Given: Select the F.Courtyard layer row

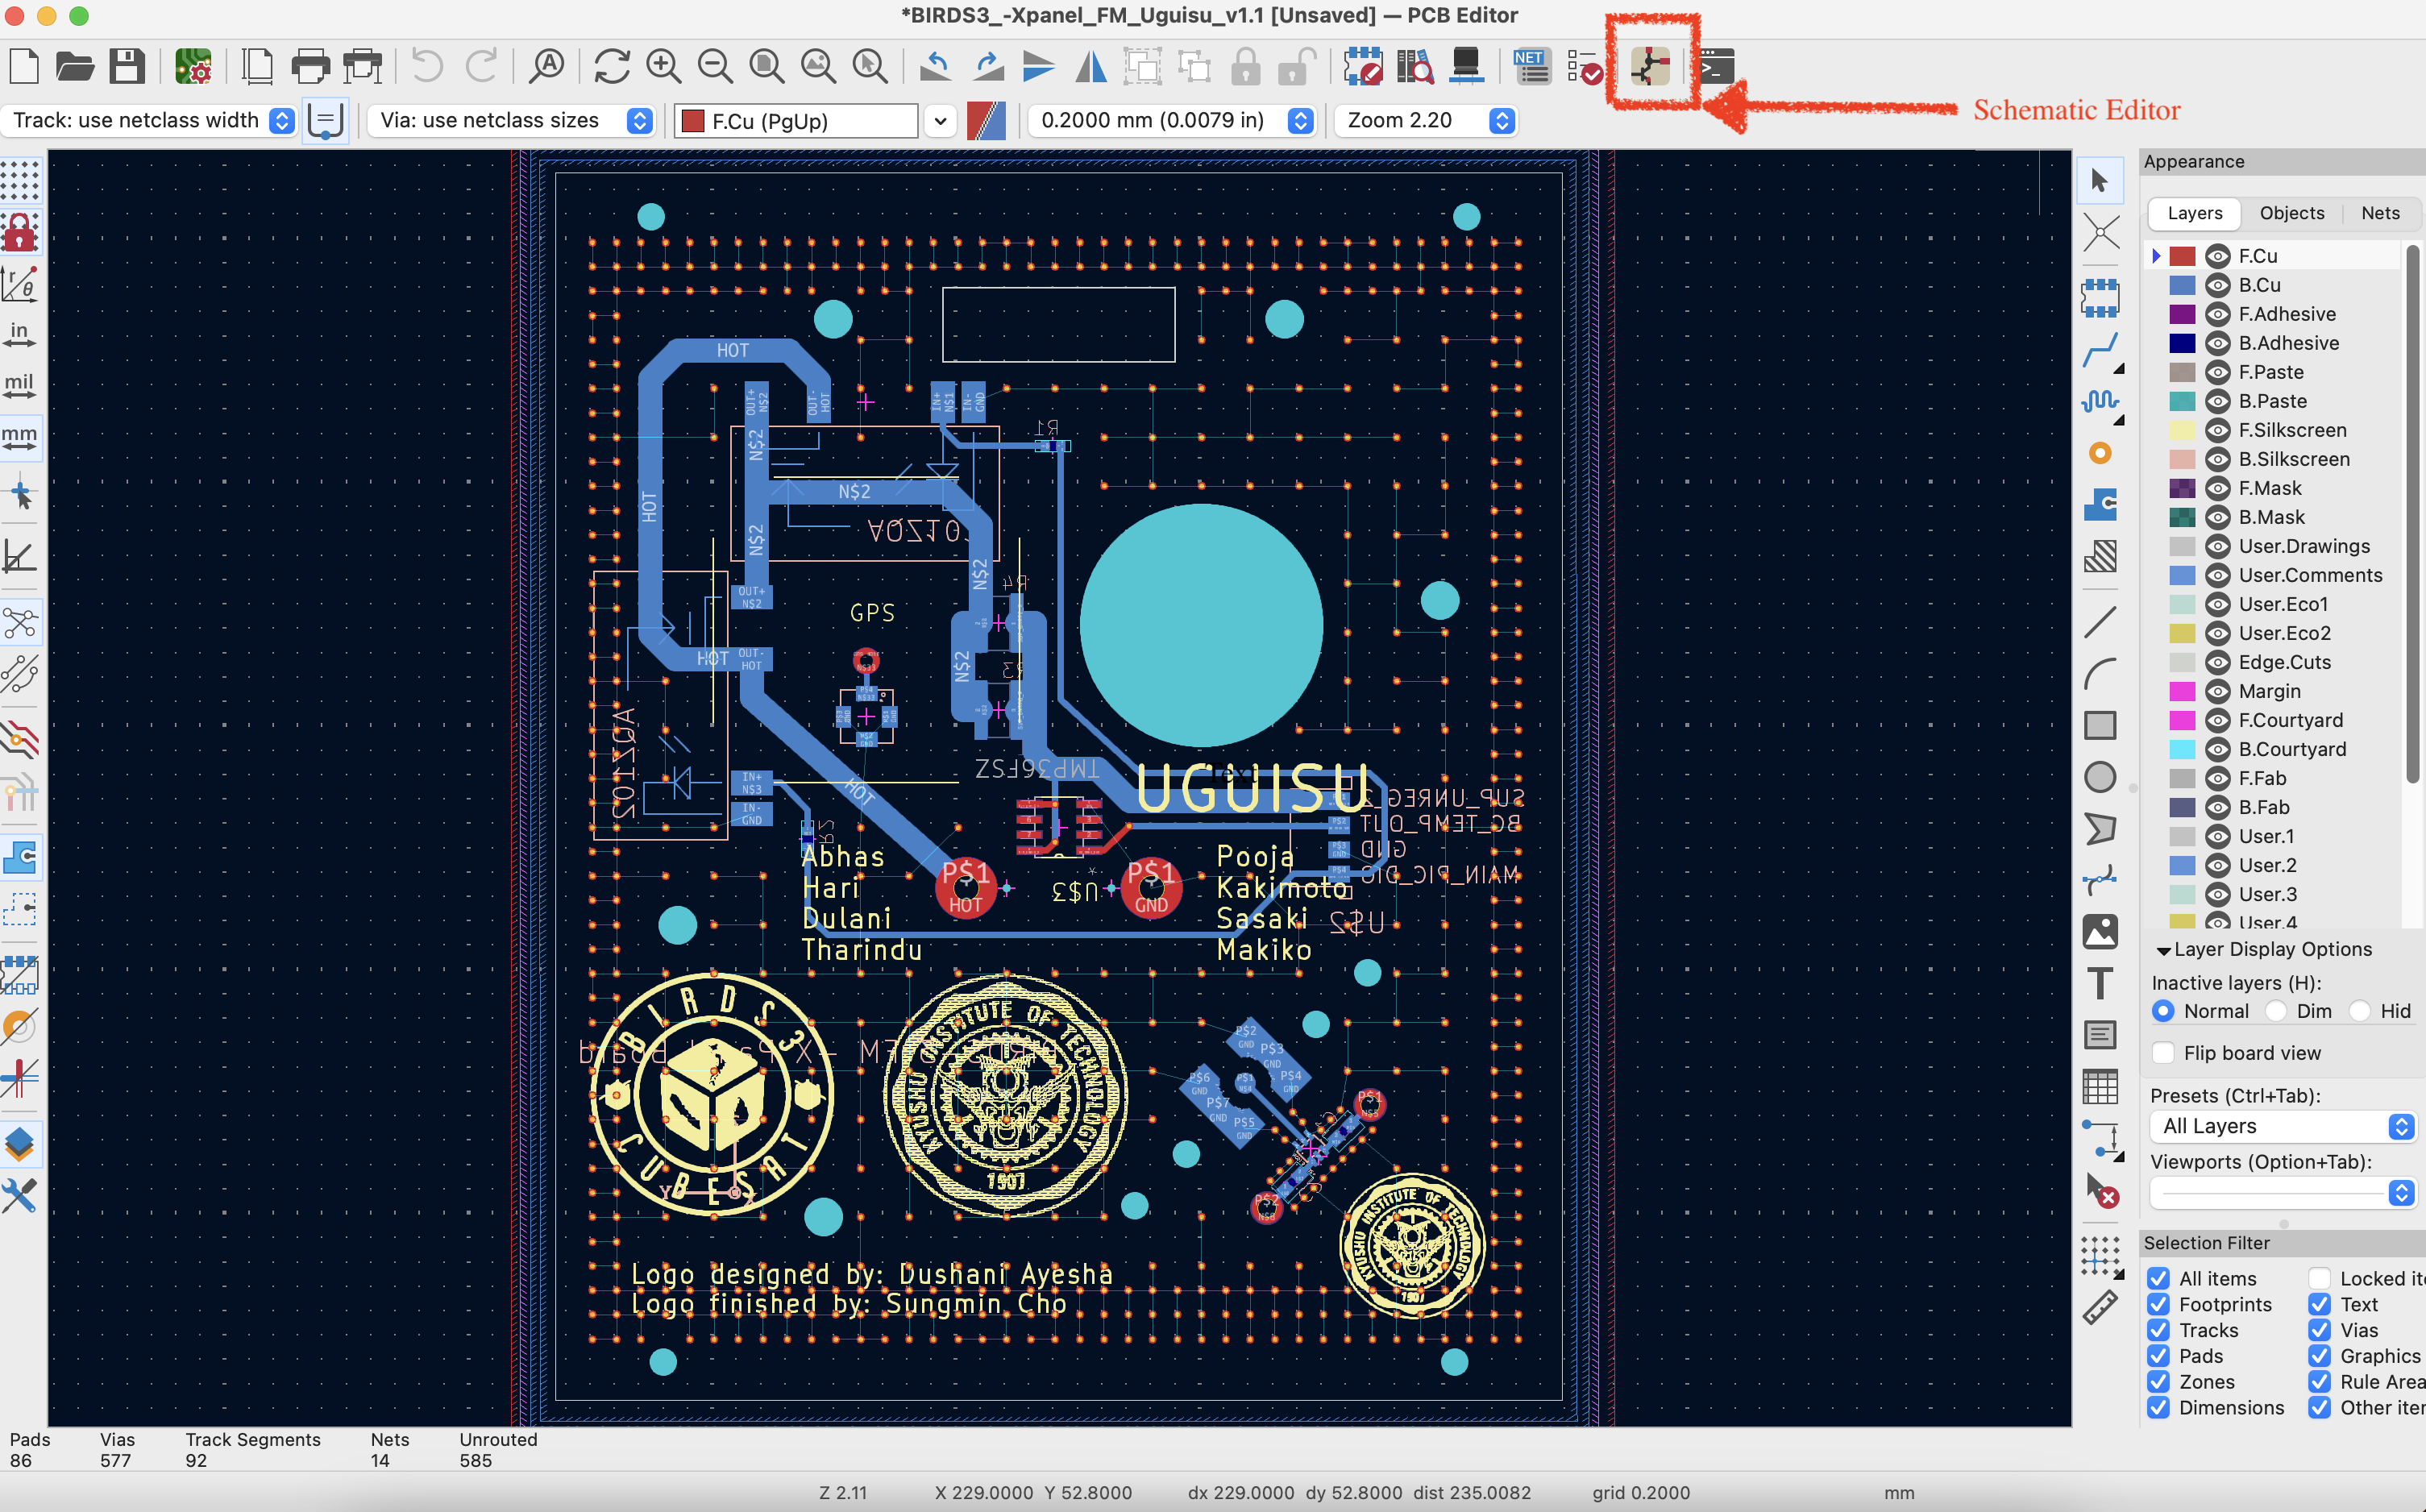Looking at the screenshot, I should pos(2274,720).
